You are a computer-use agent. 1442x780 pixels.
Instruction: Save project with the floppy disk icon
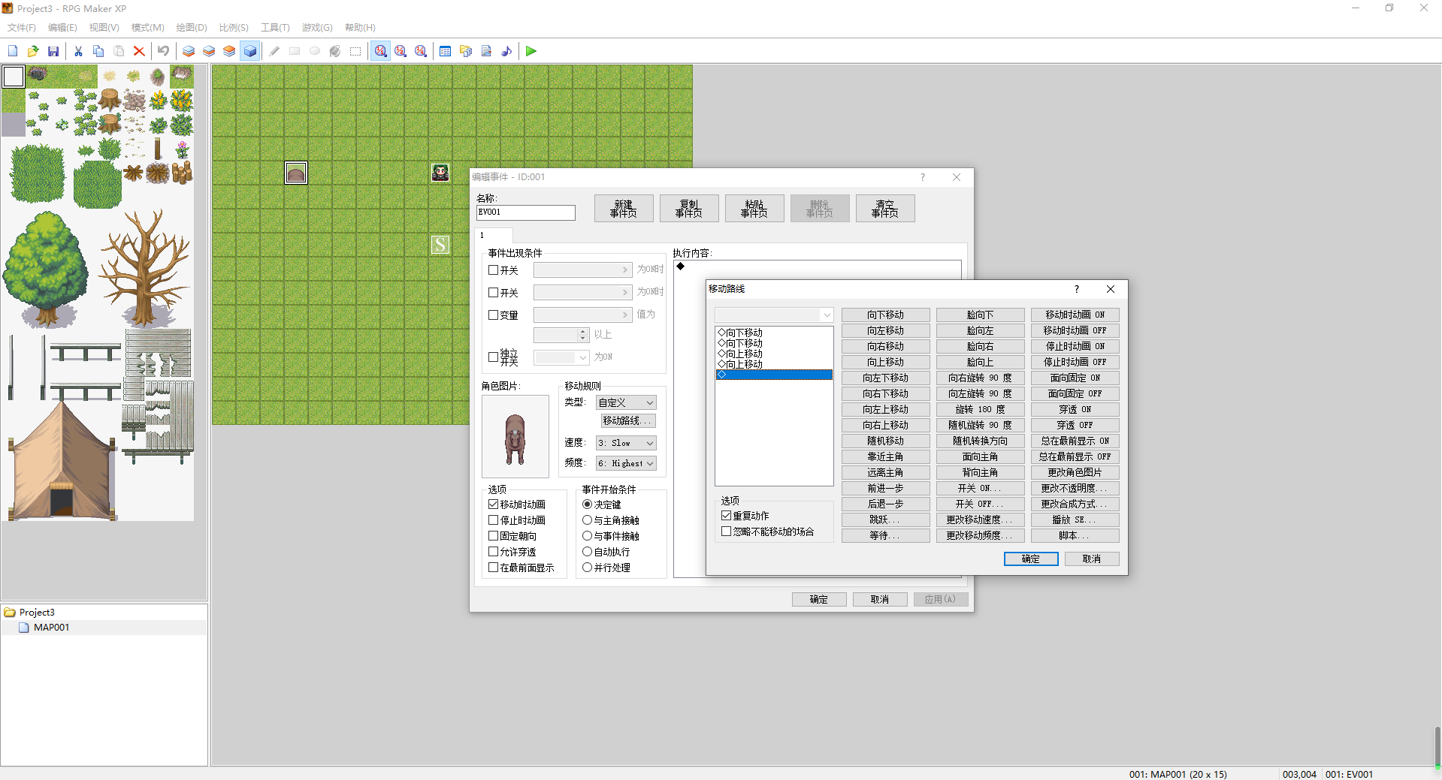click(x=53, y=51)
